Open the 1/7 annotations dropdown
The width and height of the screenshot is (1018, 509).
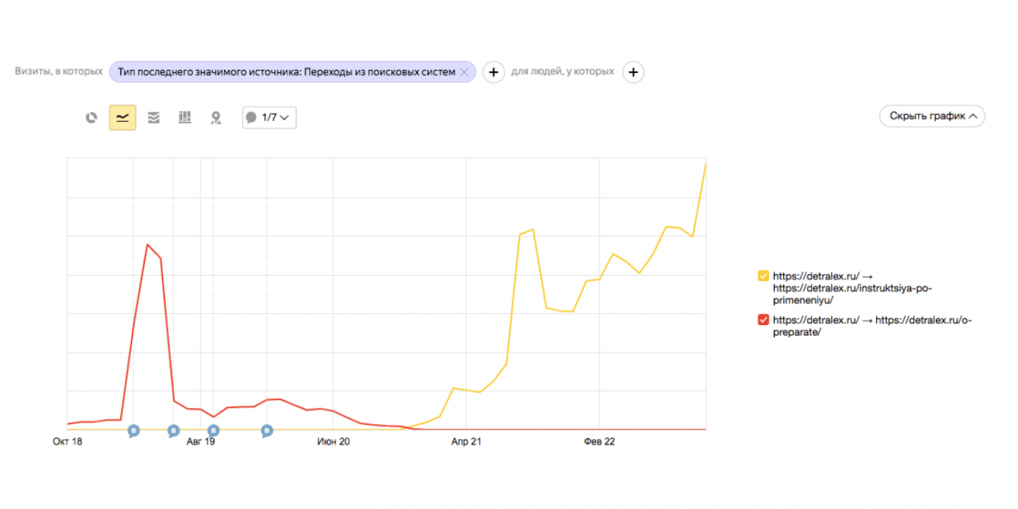(269, 118)
